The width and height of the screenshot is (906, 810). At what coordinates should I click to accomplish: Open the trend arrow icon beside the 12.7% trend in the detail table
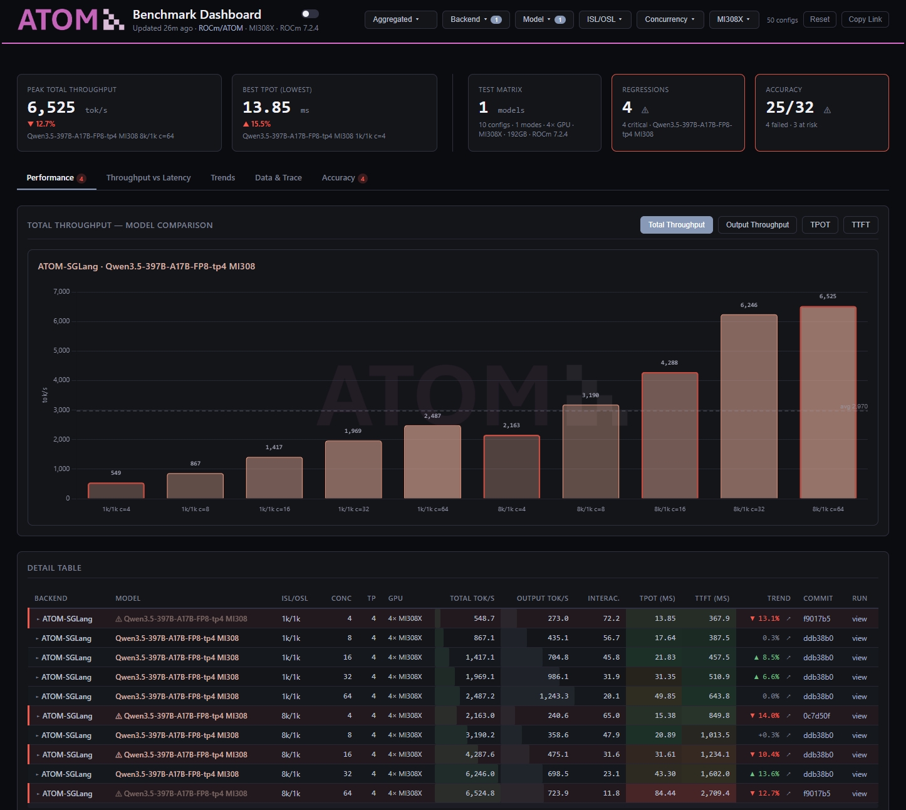coord(788,793)
